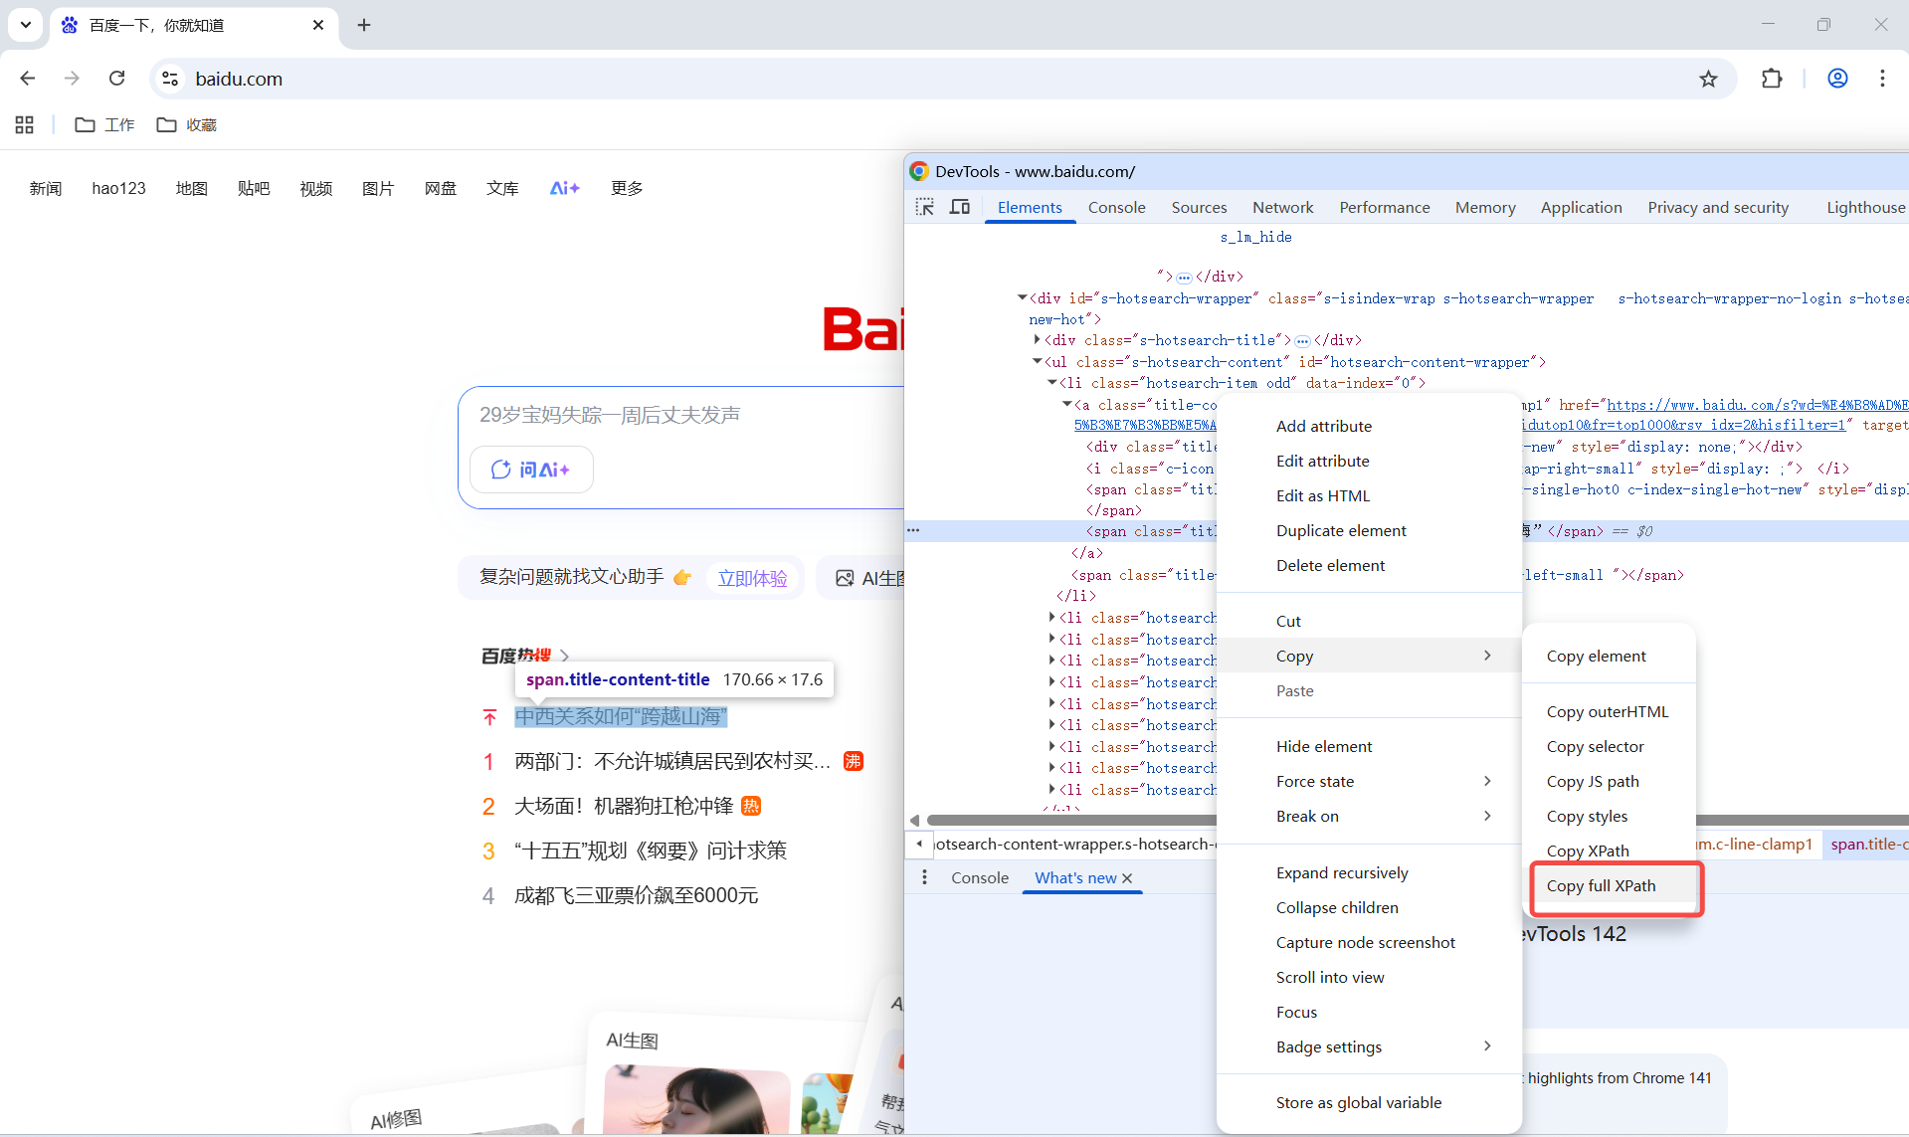
Task: Choose Copy selector from the submenu
Action: pos(1595,746)
